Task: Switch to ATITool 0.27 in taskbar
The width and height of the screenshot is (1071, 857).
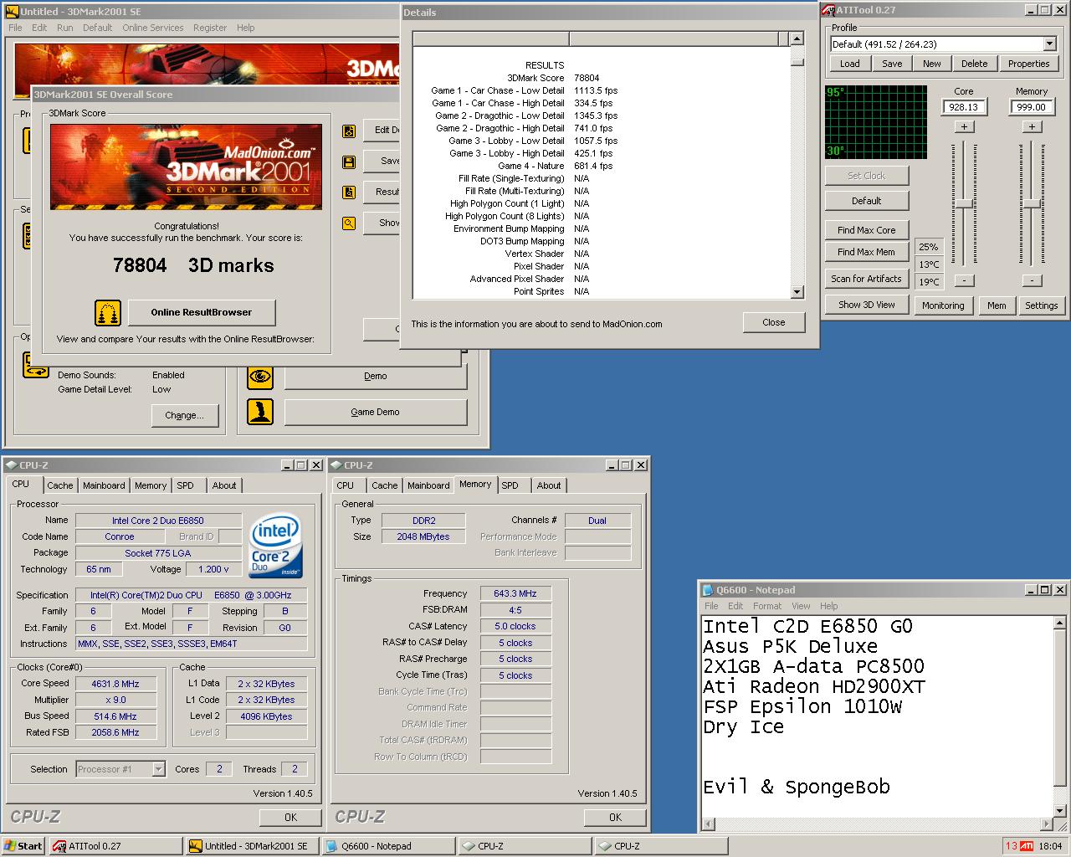Action: [x=115, y=846]
